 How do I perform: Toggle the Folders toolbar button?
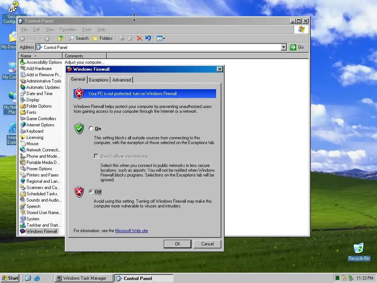click(x=102, y=38)
